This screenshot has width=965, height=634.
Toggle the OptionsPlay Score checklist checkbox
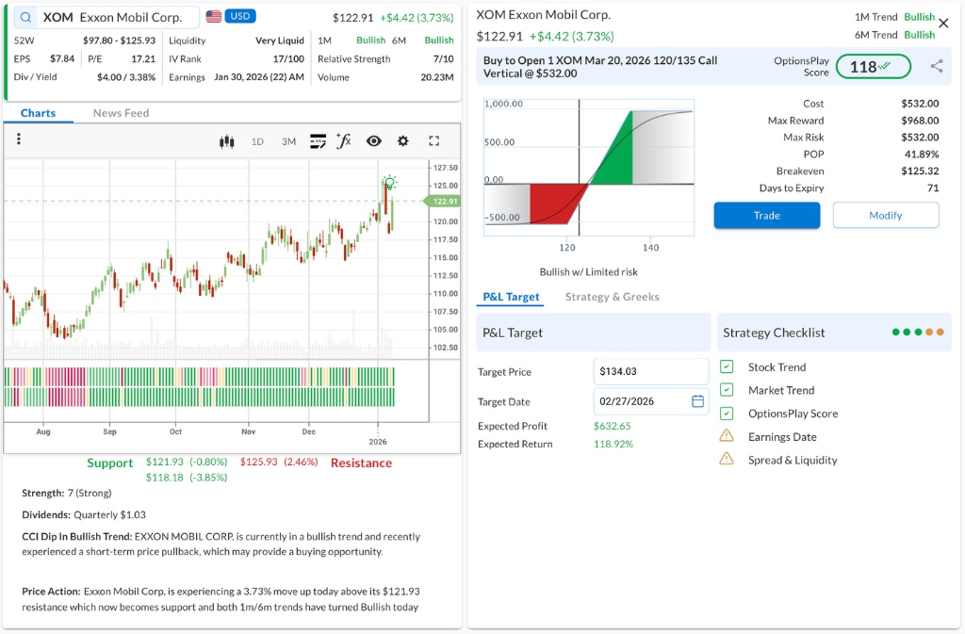click(x=727, y=414)
